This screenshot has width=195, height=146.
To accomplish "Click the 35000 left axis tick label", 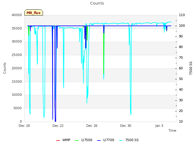I will pos(17,28).
